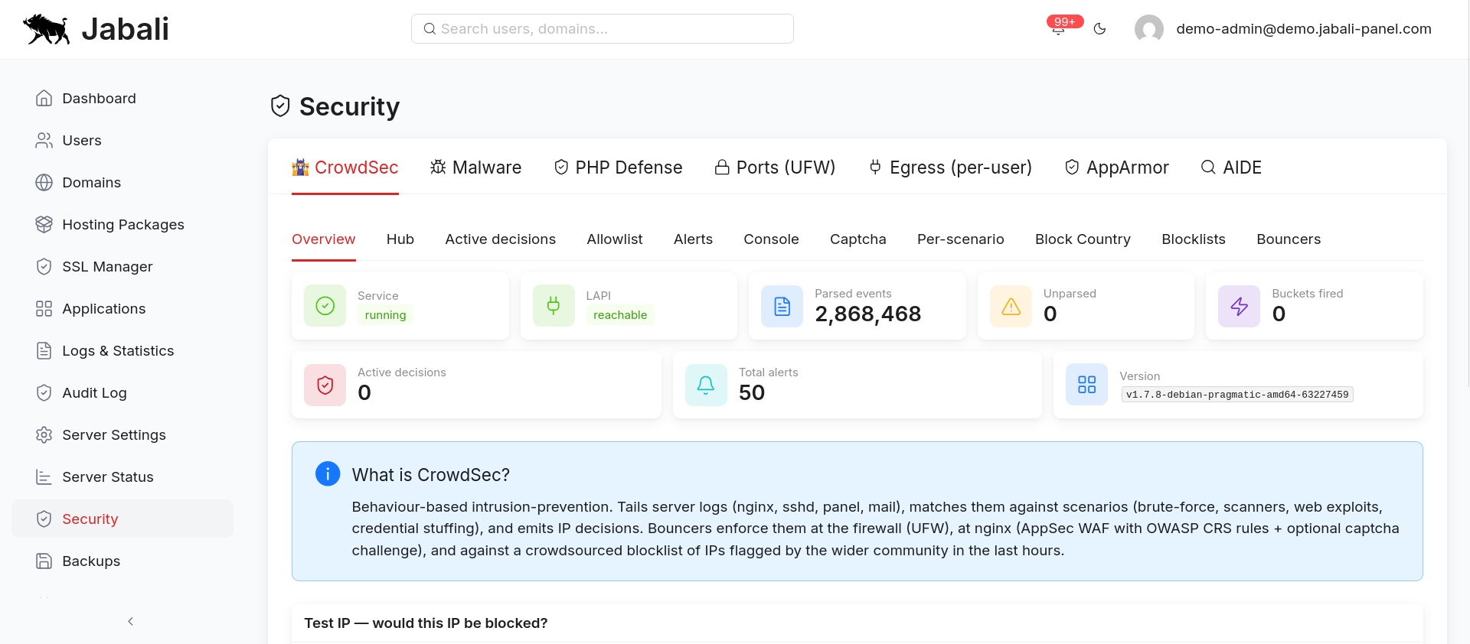Click the shield icon beside Security heading
The image size is (1470, 644).
coord(280,106)
